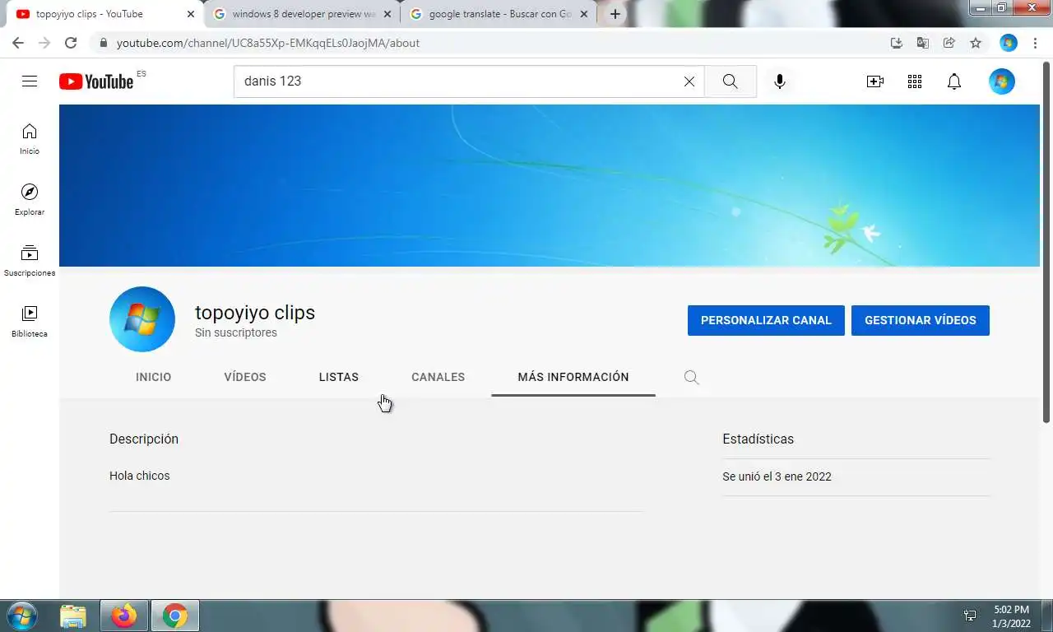Screen dimensions: 1053x632
Task: Select the MÁS INFORMACIÓN tab
Action: tap(573, 377)
